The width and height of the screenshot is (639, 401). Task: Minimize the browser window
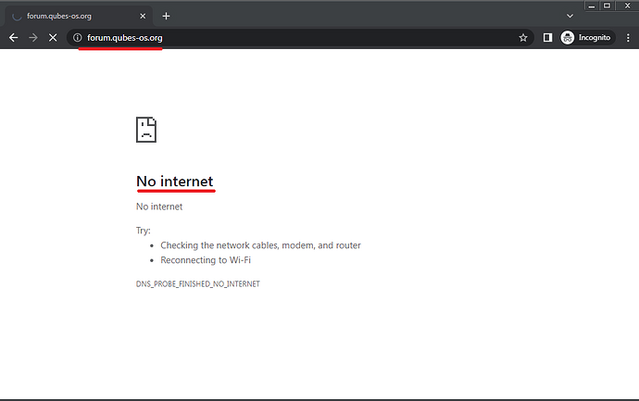[x=592, y=6]
